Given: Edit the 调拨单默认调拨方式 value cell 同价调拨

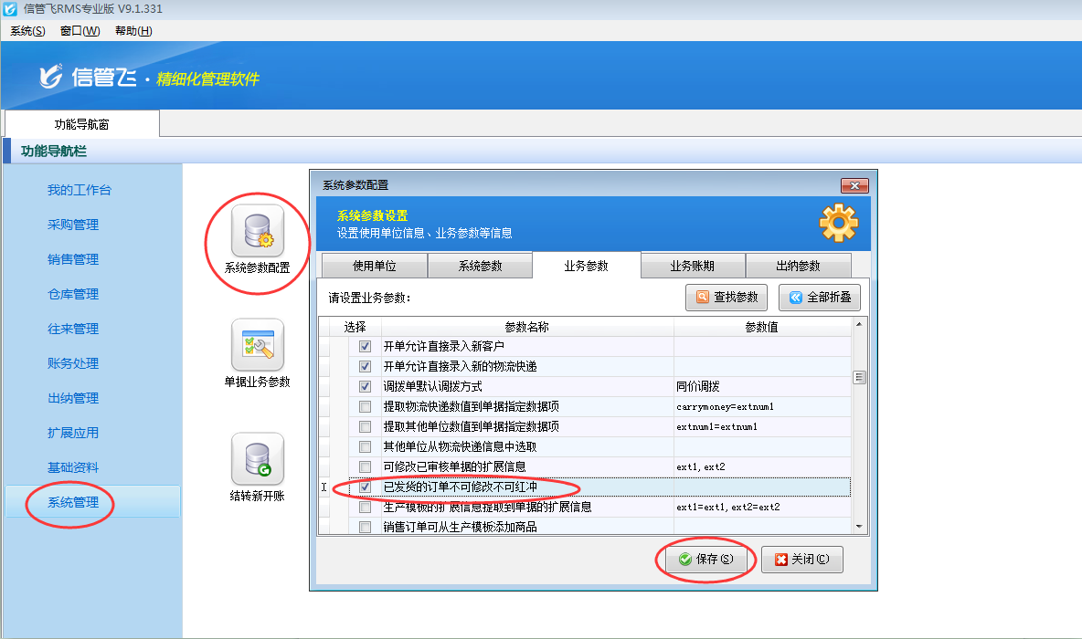Looking at the screenshot, I should click(761, 387).
